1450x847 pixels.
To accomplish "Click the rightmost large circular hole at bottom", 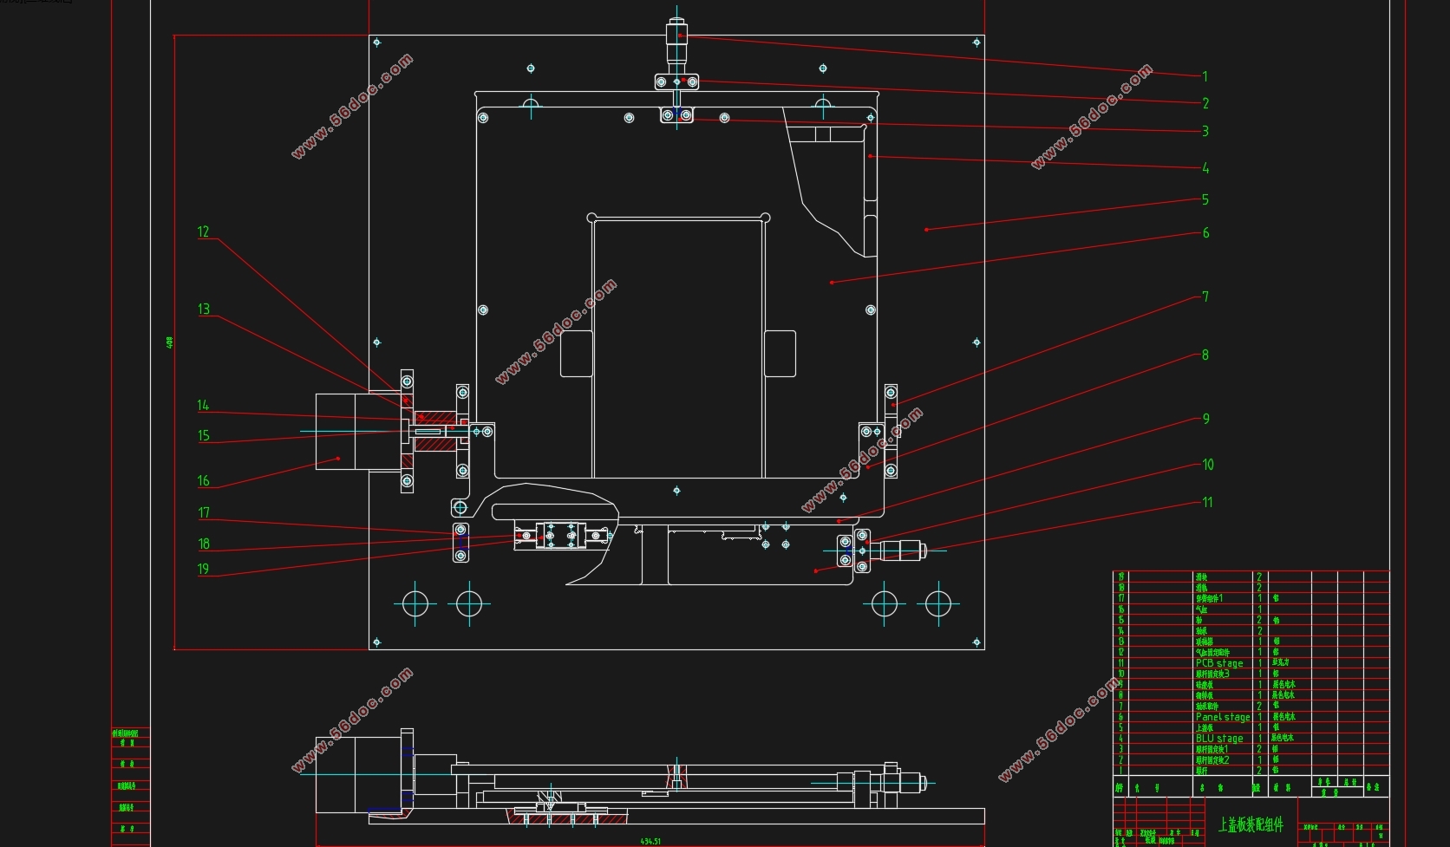I will (x=938, y=603).
